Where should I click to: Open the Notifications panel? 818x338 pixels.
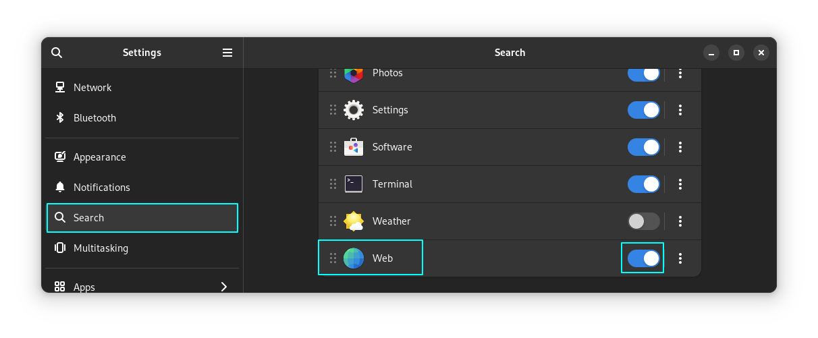[x=142, y=188]
